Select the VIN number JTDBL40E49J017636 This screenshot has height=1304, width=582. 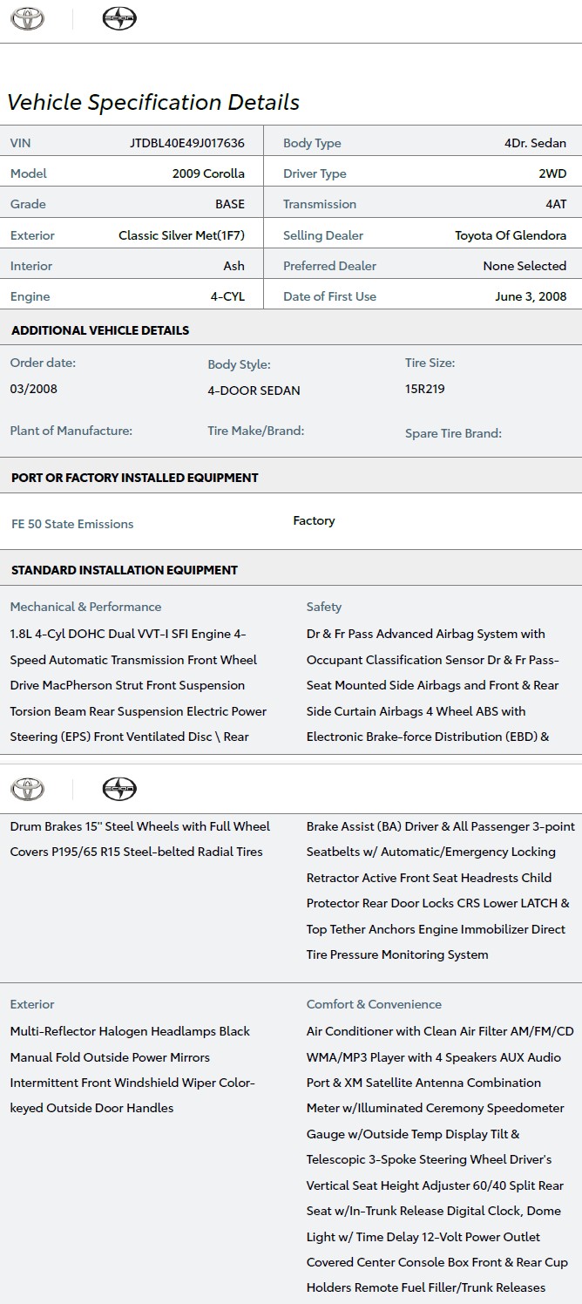pyautogui.click(x=186, y=143)
